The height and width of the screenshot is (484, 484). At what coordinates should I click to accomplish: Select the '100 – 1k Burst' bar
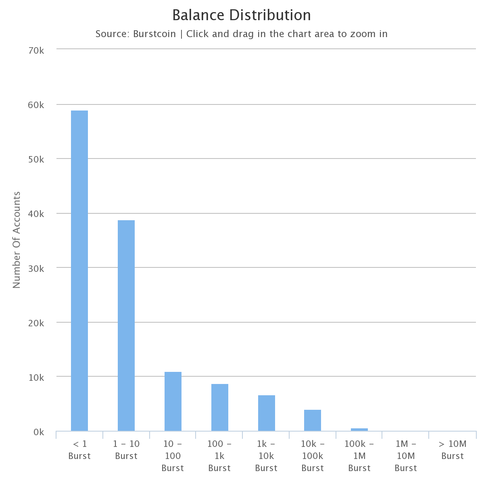220,407
